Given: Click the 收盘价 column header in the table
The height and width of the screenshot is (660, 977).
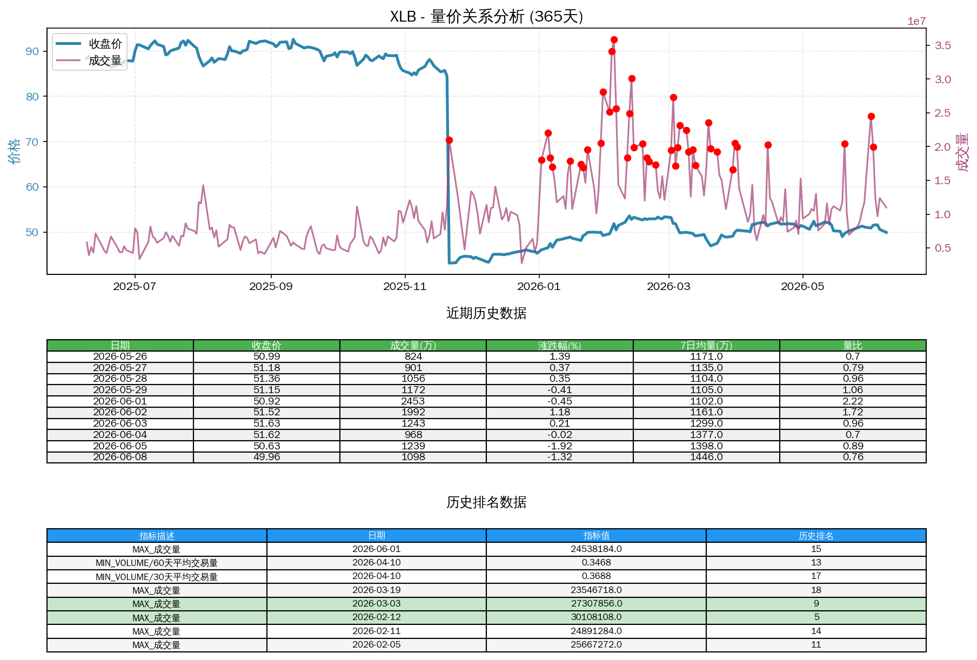Looking at the screenshot, I should point(266,345).
